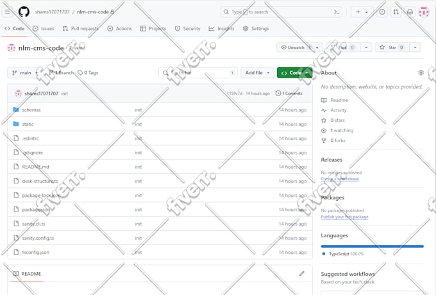
Task: Open the user profile avatar menu
Action: 424,12
